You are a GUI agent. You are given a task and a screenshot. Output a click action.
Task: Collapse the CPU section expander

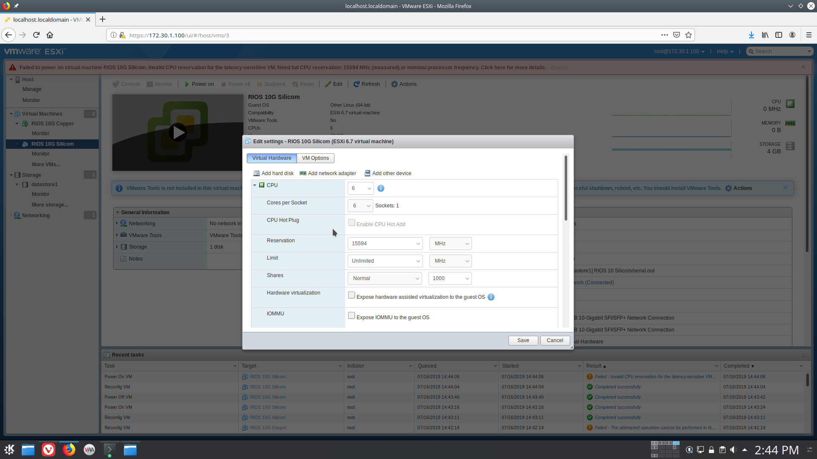pyautogui.click(x=254, y=185)
